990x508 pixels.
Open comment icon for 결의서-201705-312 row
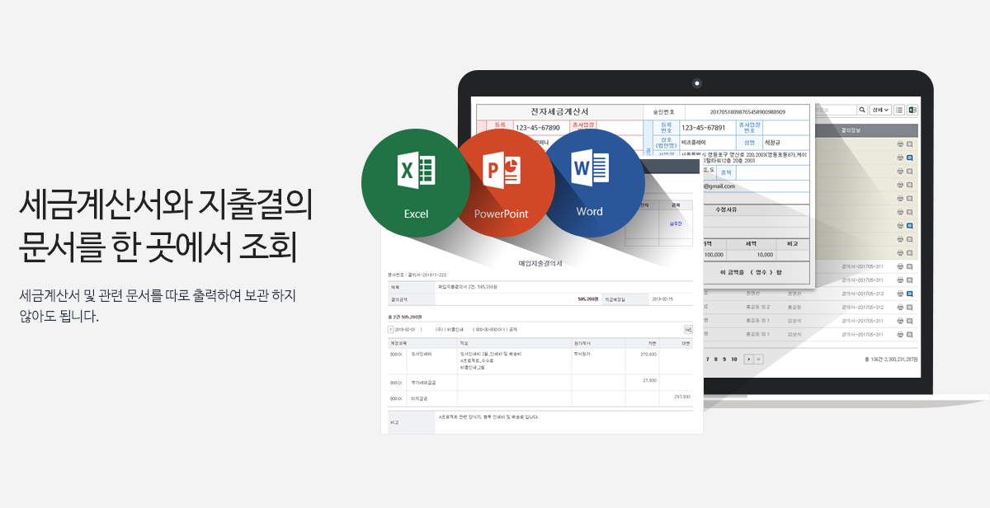tap(909, 308)
